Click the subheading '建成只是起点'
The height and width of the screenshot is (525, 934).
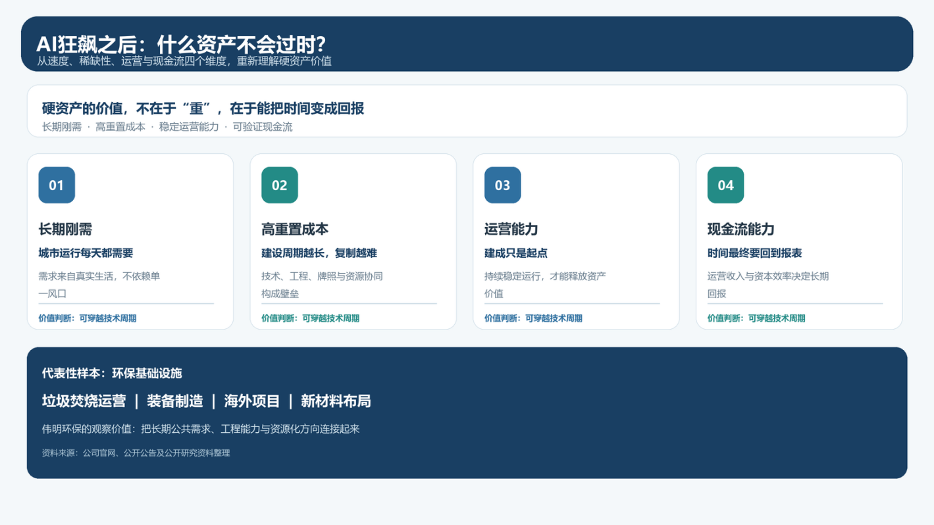(516, 253)
